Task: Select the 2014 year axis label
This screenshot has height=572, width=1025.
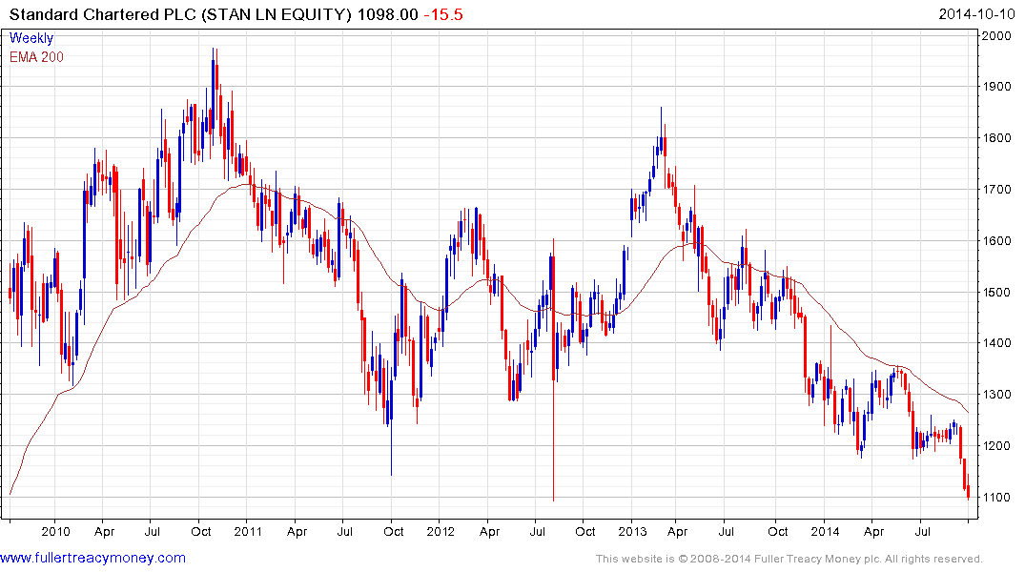Action: point(825,531)
